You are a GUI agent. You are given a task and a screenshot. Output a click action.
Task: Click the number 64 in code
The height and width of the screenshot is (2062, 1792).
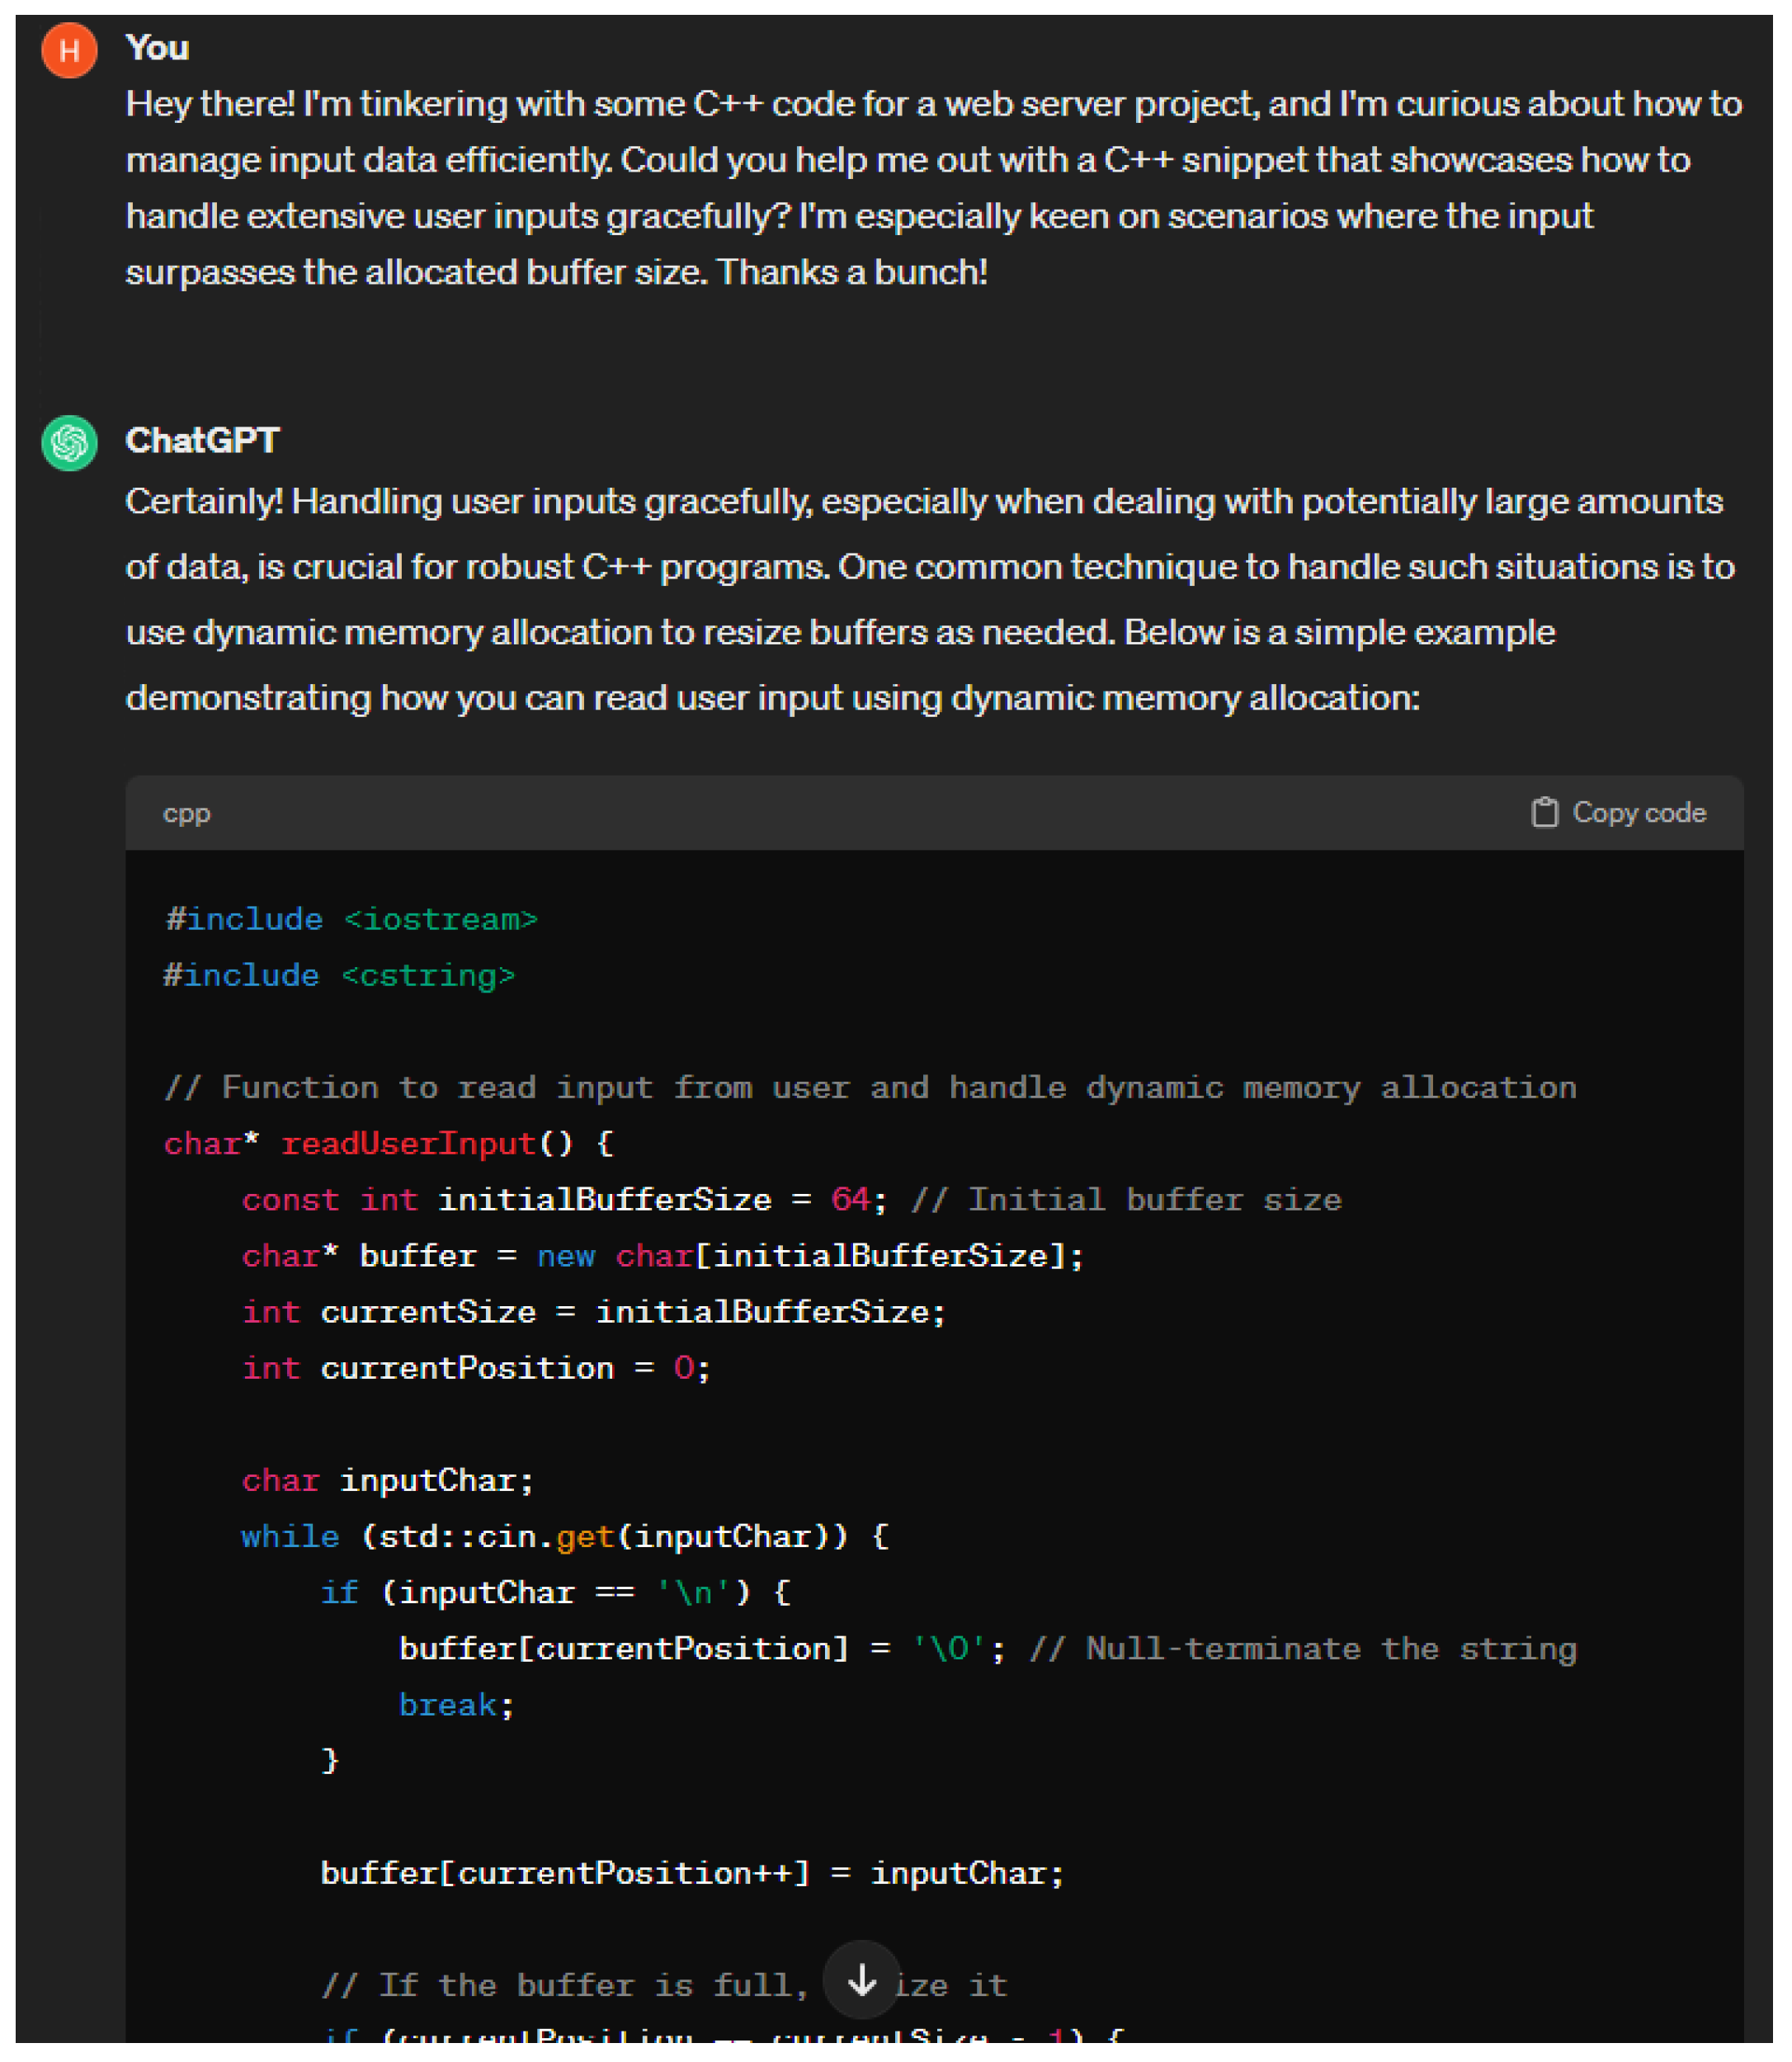850,1199
